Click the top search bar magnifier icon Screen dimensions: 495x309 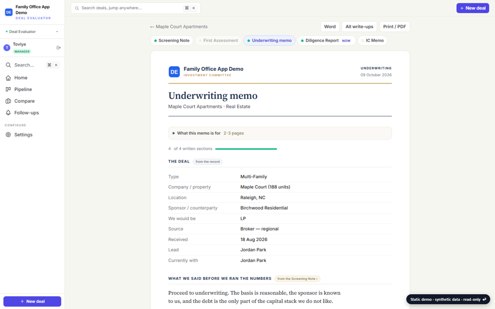point(76,8)
